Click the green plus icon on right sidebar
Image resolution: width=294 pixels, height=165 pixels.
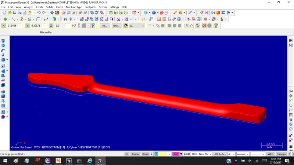[291, 96]
